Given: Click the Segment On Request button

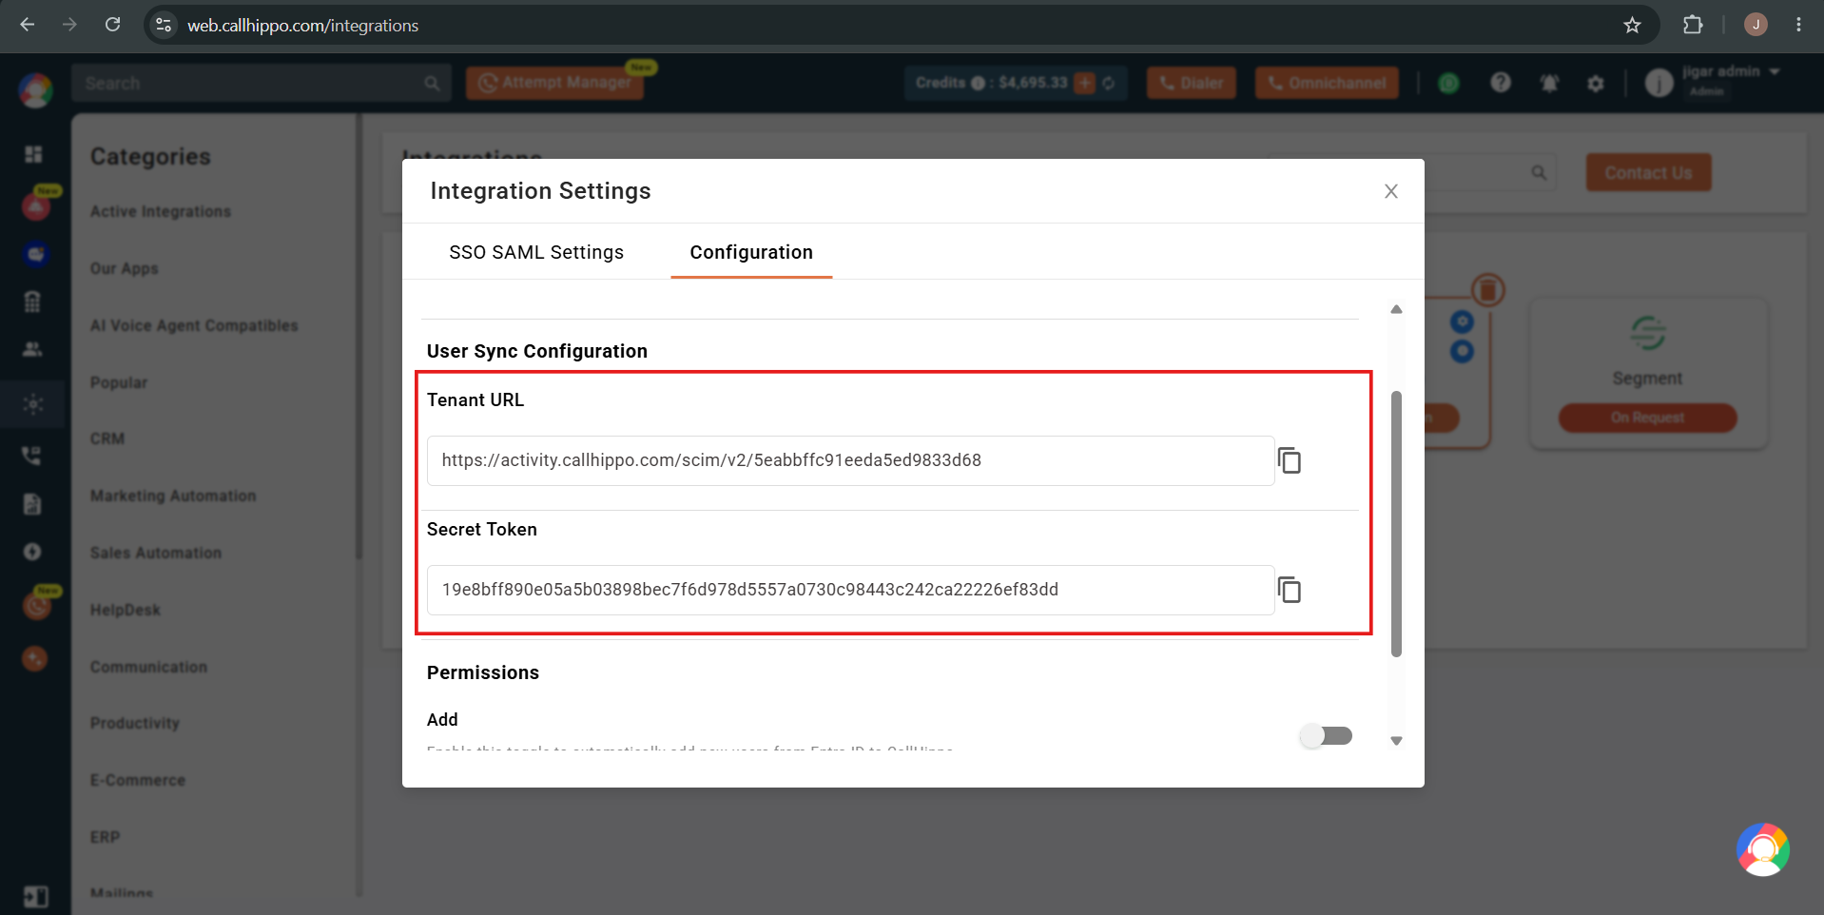Looking at the screenshot, I should coord(1647,418).
